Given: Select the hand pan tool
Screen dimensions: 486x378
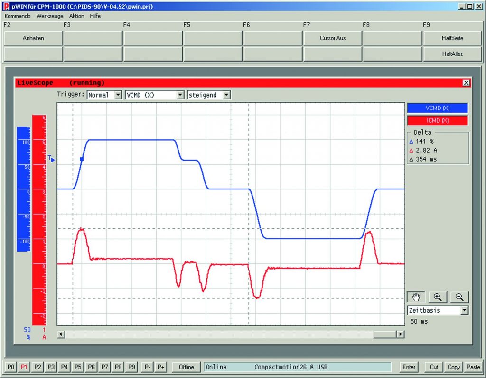Looking at the screenshot, I should pyautogui.click(x=416, y=297).
